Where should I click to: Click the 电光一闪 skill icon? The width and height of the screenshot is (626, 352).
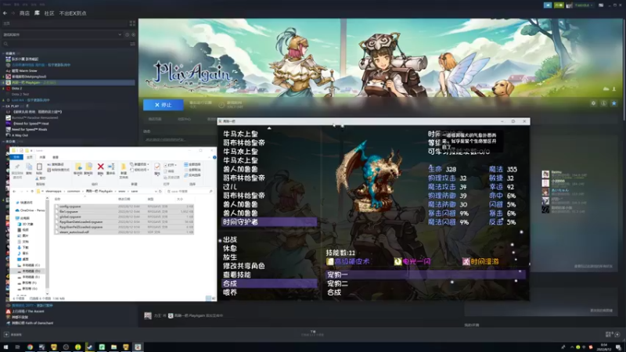coord(398,261)
